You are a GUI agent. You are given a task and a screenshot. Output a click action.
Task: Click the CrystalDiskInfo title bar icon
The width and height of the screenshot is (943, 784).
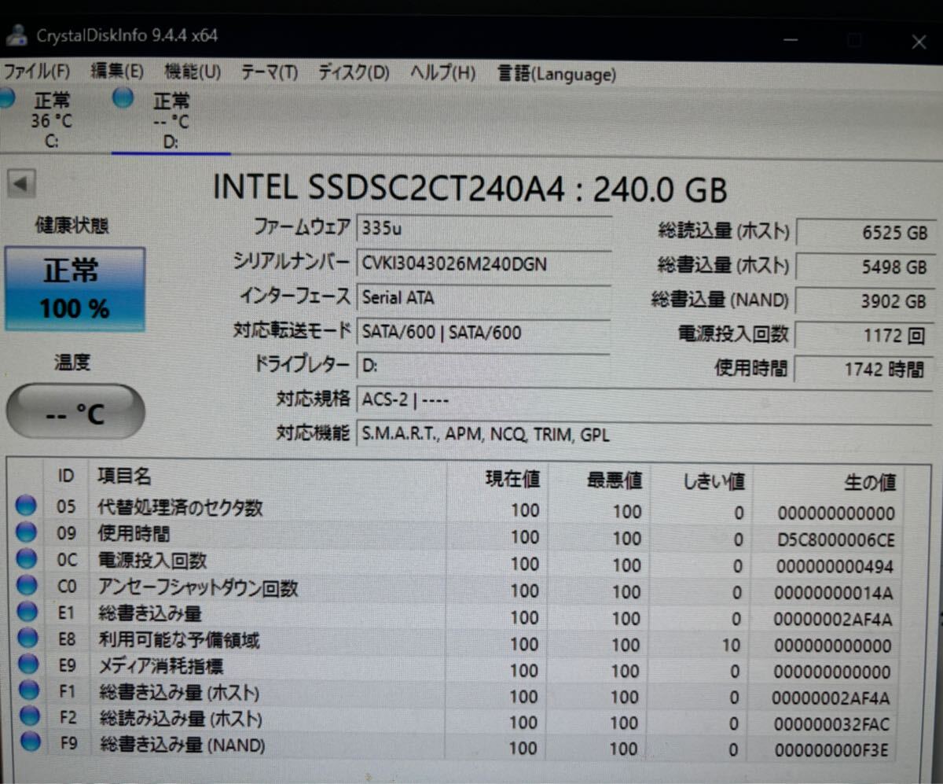tap(16, 35)
